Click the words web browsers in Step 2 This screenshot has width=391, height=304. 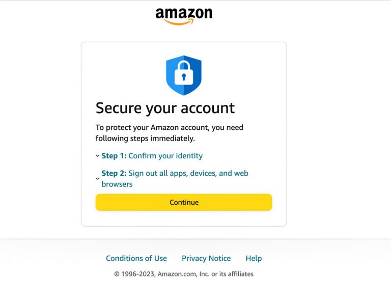[117, 184]
